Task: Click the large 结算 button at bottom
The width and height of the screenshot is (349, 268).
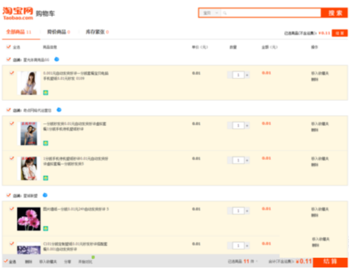Action: [x=330, y=262]
